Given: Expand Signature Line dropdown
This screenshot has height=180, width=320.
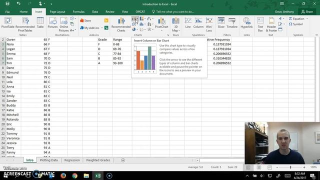Looking at the screenshot, I should coord(284,24).
